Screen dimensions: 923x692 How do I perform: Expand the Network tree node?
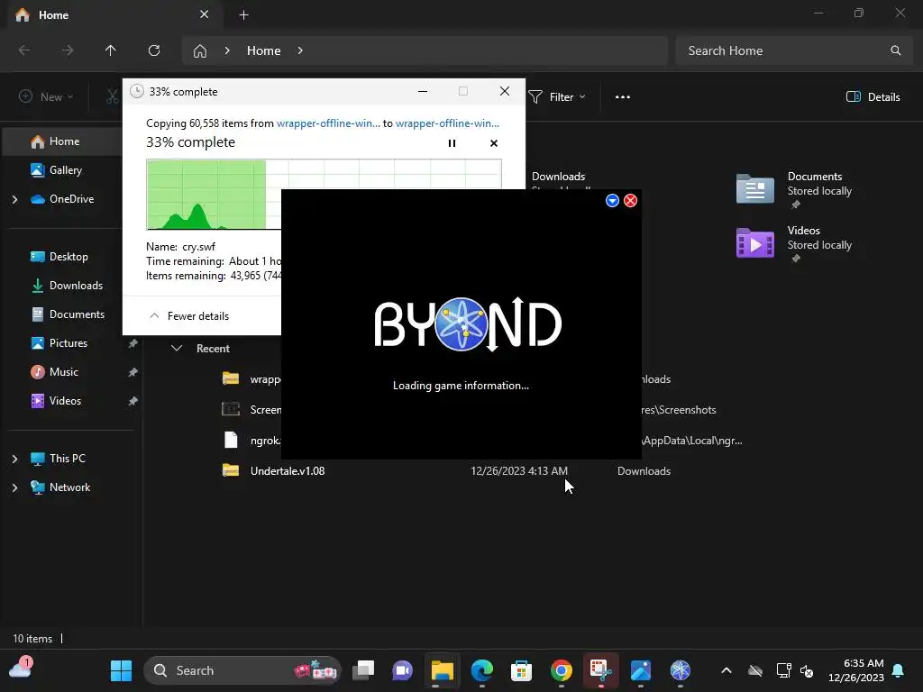click(14, 487)
